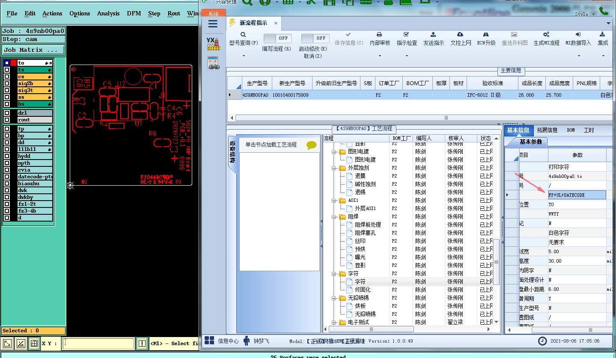The height and width of the screenshot is (358, 616).
Task: Click the ECN升级 toolbar icon
Action: (486, 35)
